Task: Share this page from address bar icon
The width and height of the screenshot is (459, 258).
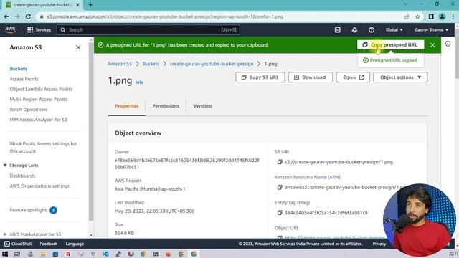Action: point(407,16)
